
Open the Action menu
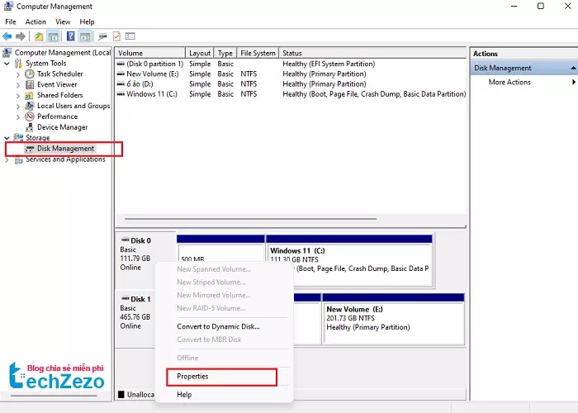(x=36, y=21)
